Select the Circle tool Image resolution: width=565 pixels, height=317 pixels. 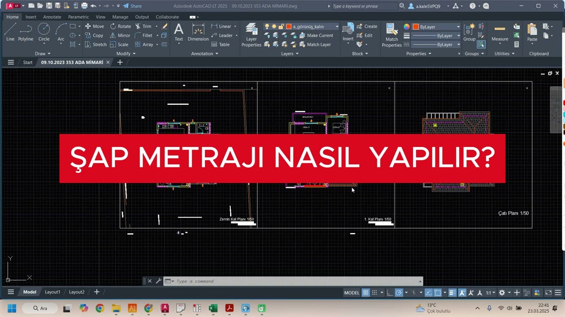[x=44, y=32]
